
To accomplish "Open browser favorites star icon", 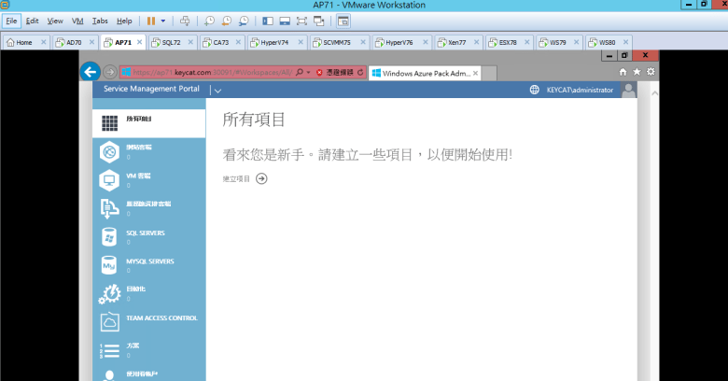I will (637, 71).
